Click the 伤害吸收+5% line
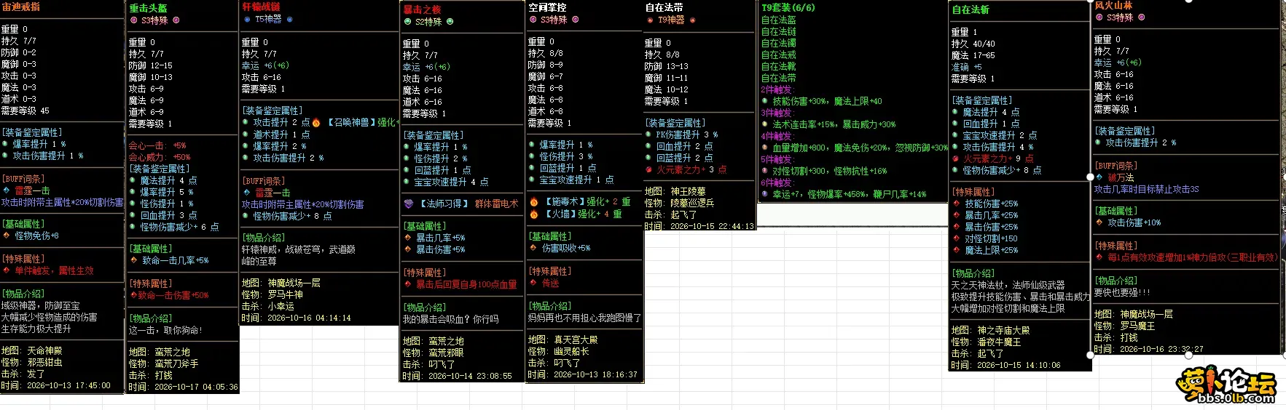The height and width of the screenshot is (410, 1286). point(566,248)
